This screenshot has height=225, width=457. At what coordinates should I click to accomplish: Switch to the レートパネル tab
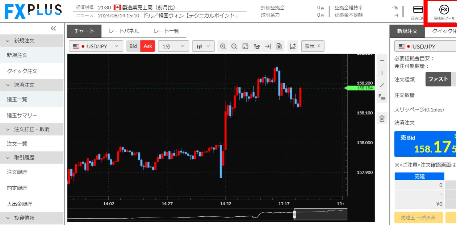(x=124, y=31)
